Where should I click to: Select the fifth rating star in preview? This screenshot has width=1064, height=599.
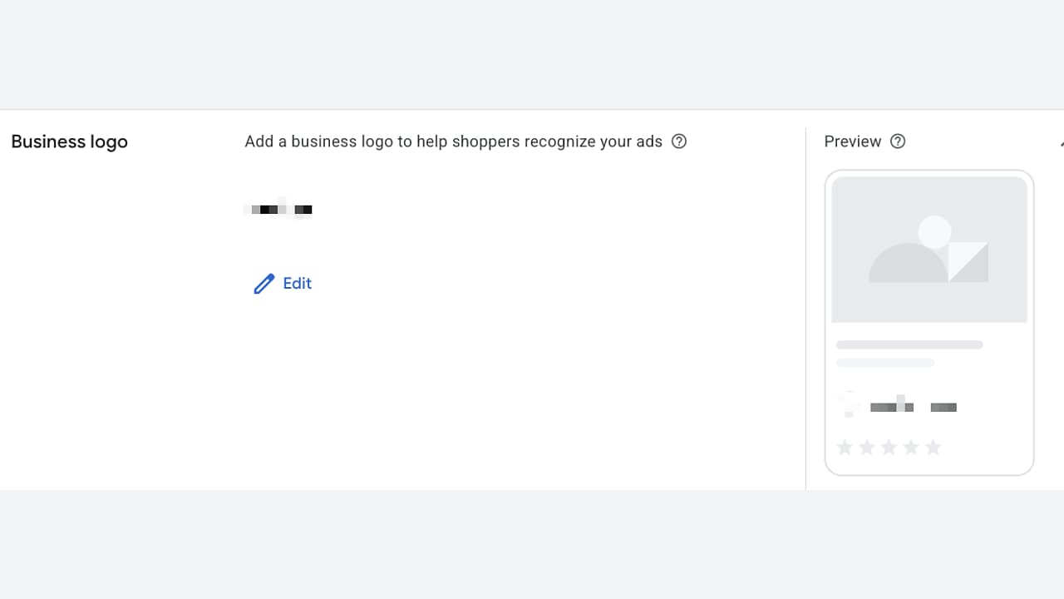click(933, 448)
